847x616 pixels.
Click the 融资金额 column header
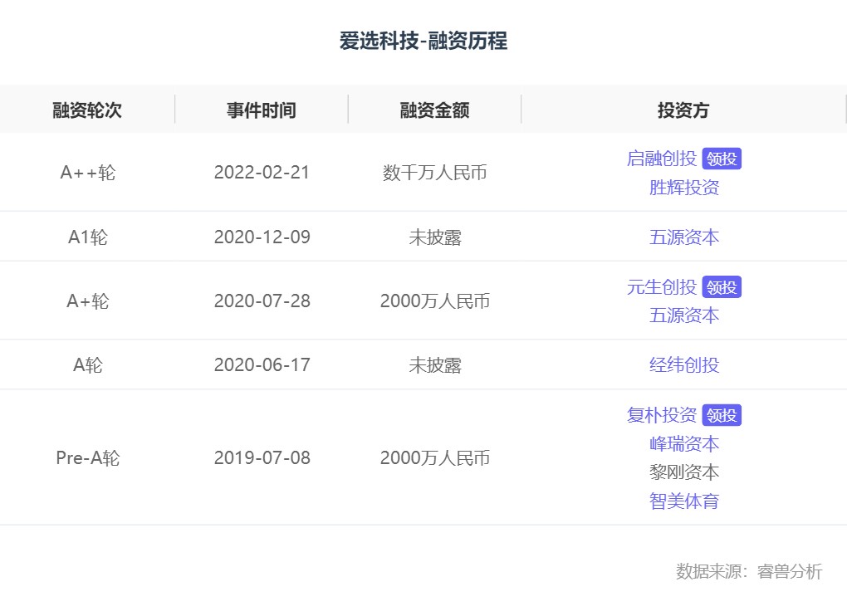point(435,110)
